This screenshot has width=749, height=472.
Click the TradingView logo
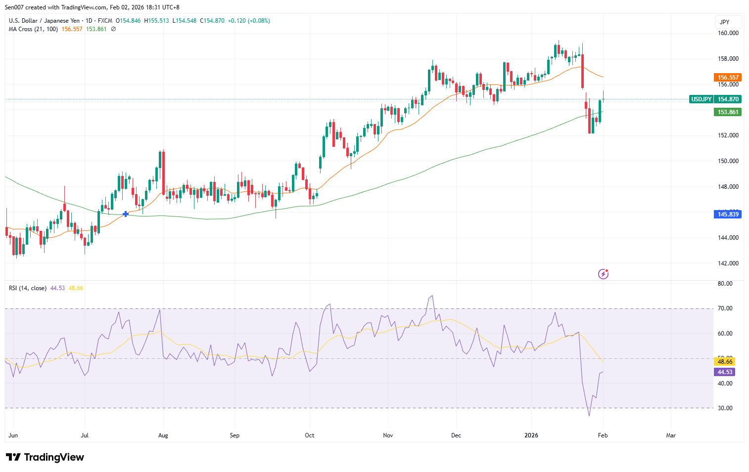[x=45, y=457]
